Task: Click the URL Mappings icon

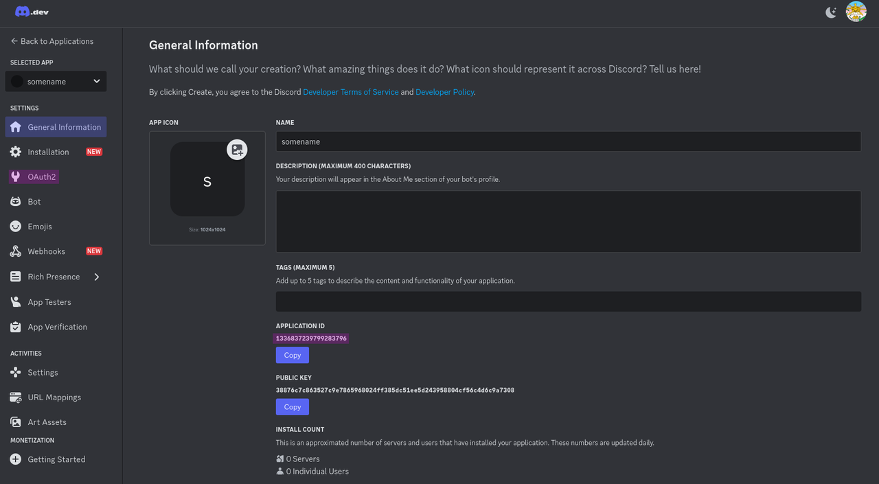Action: 16,397
